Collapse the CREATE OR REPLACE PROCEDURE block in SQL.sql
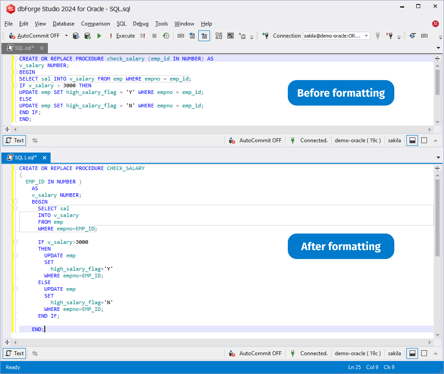444x374 pixels. click(16, 59)
